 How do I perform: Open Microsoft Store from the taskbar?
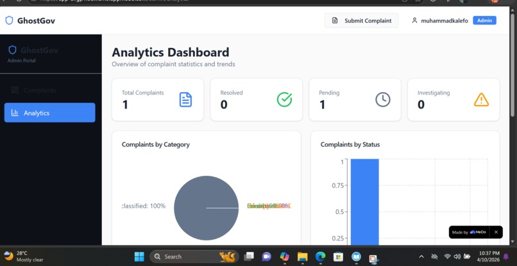pos(338,256)
